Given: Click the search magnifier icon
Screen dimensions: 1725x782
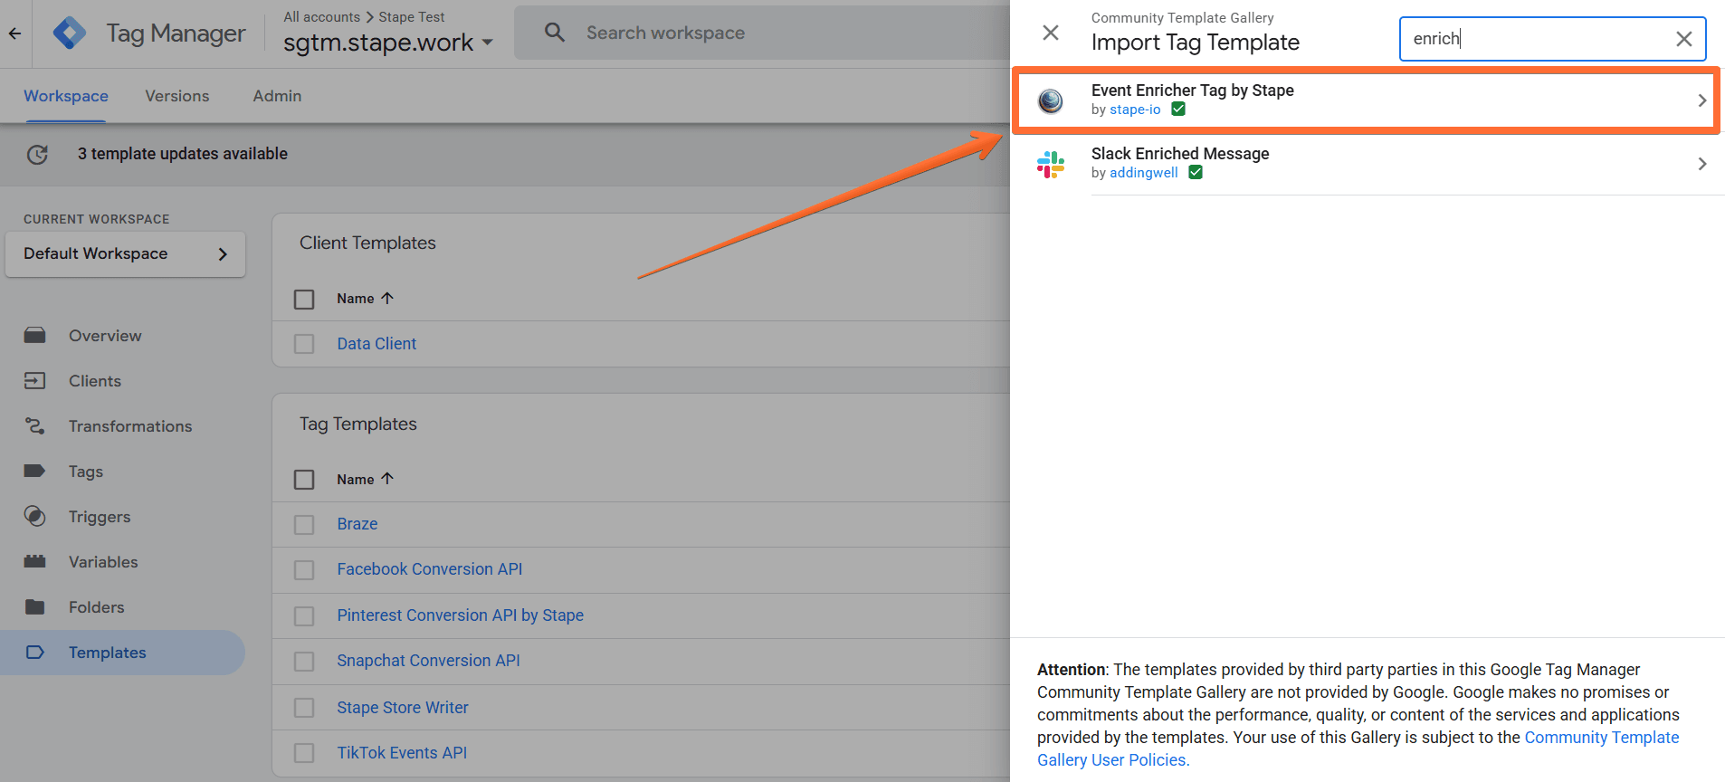Looking at the screenshot, I should point(555,33).
